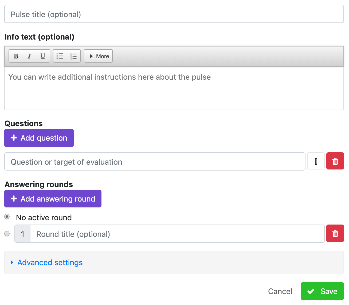Select the No active round option

coord(7,217)
